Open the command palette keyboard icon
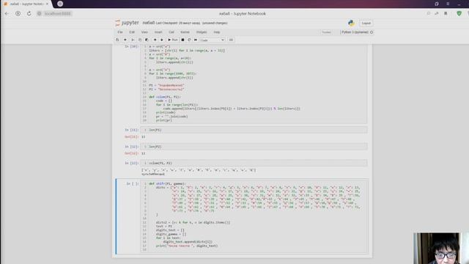Viewport: 469px width, 264px height. pos(231,40)
